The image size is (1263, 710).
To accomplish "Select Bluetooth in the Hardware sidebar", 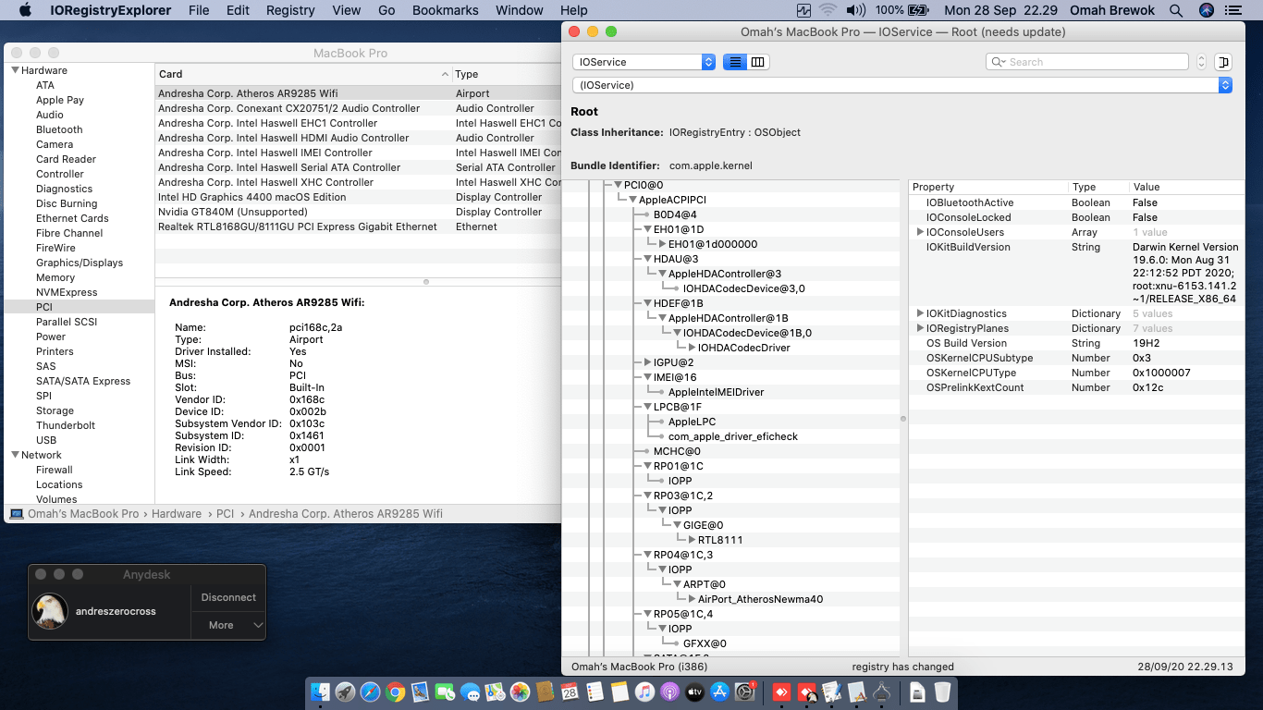I will click(x=59, y=129).
